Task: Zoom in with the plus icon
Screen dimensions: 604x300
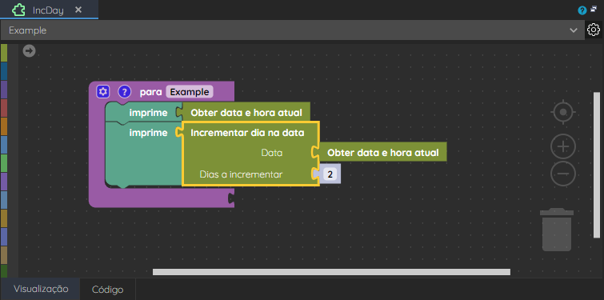Action: coord(563,146)
